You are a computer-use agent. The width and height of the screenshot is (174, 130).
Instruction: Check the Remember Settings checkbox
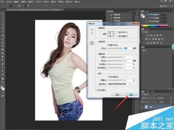(x=96, y=90)
